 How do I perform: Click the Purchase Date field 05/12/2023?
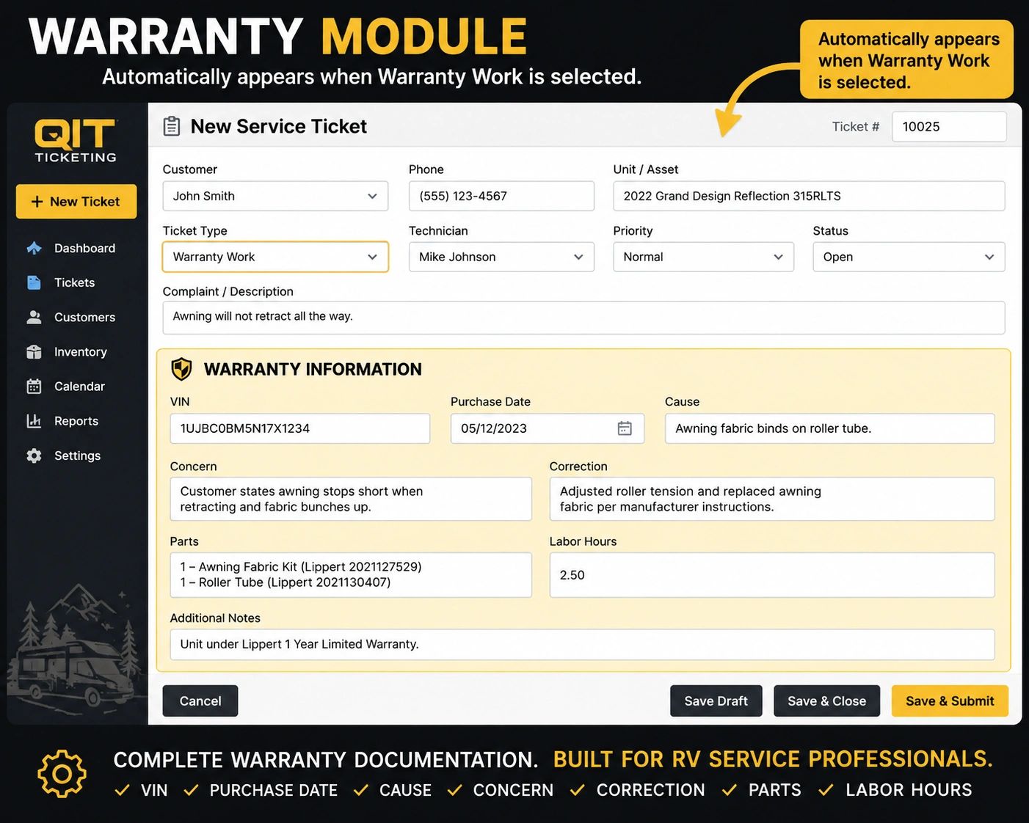click(548, 428)
